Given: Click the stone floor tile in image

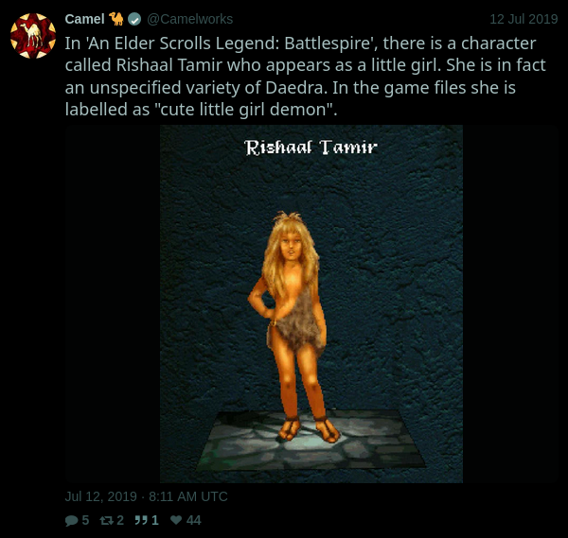Looking at the screenshot, I should click(311, 440).
